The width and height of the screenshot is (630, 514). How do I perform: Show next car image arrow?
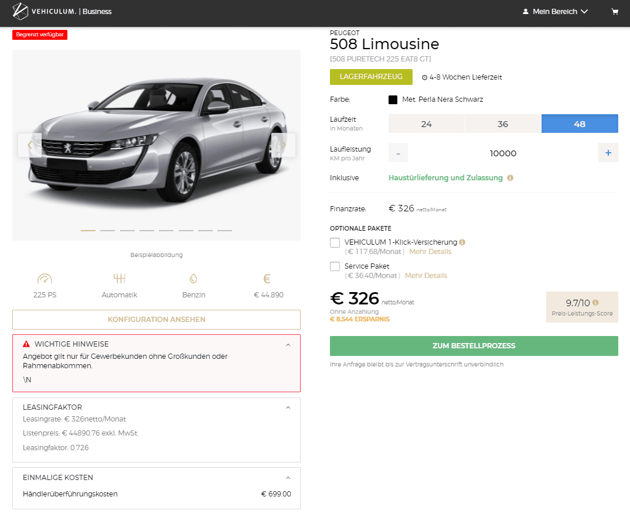click(283, 145)
